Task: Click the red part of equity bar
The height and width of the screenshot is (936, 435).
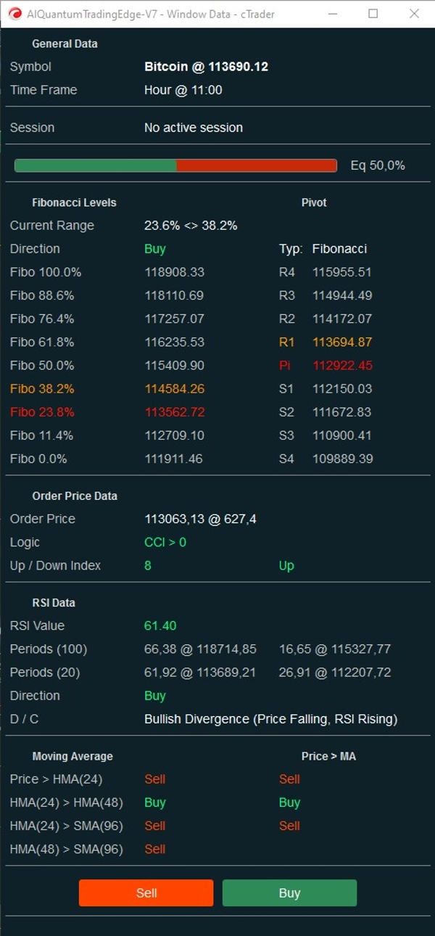Action: 257,165
